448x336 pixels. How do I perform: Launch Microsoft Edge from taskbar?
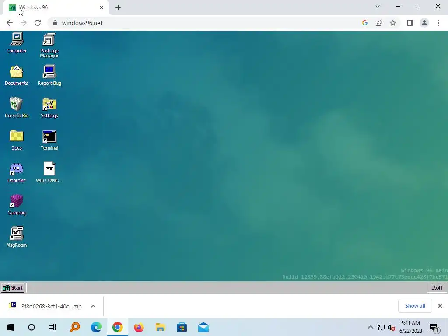tap(96, 327)
